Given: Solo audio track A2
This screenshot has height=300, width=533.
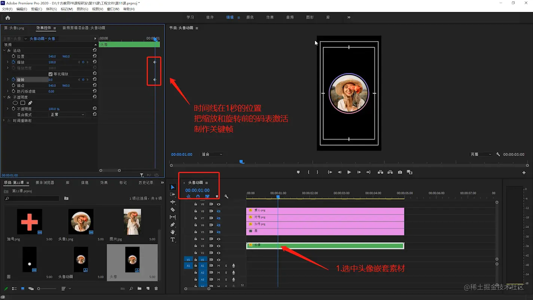Looking at the screenshot, I should coord(226,273).
